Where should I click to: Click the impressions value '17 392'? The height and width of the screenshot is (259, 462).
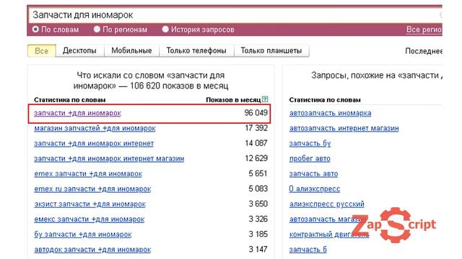[256, 128]
